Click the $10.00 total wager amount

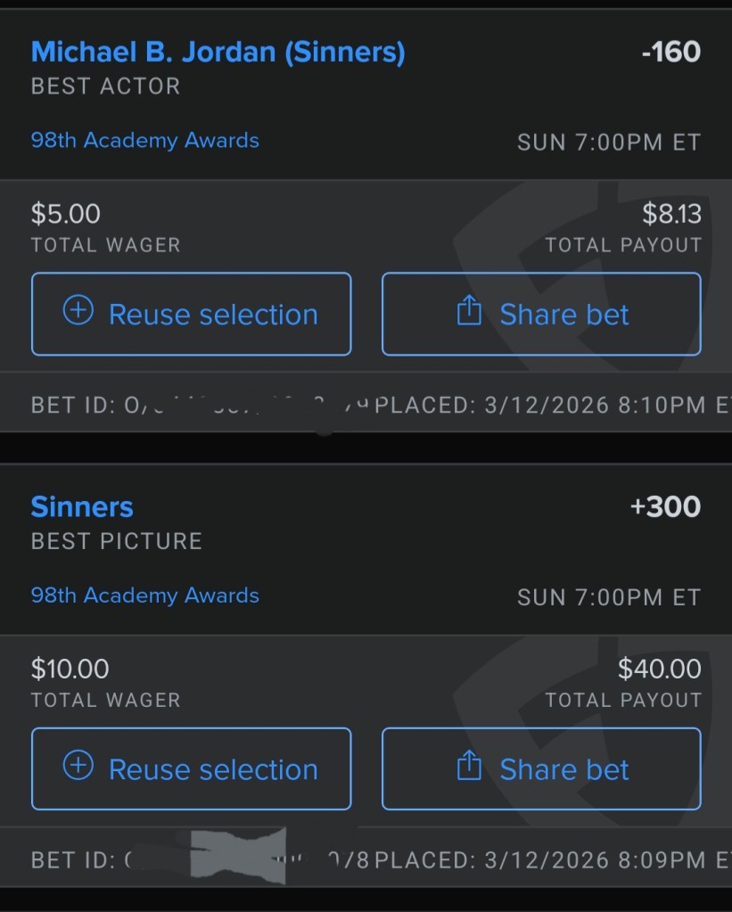tap(70, 669)
